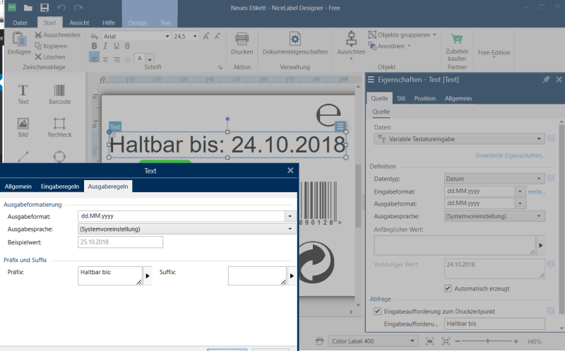565x351 pixels.
Task: Select Barcode object tool
Action: 59,94
